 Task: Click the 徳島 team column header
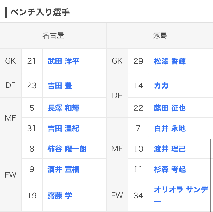click(x=160, y=35)
